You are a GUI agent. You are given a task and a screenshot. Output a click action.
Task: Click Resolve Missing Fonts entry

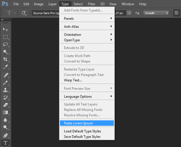[x=87, y=115]
